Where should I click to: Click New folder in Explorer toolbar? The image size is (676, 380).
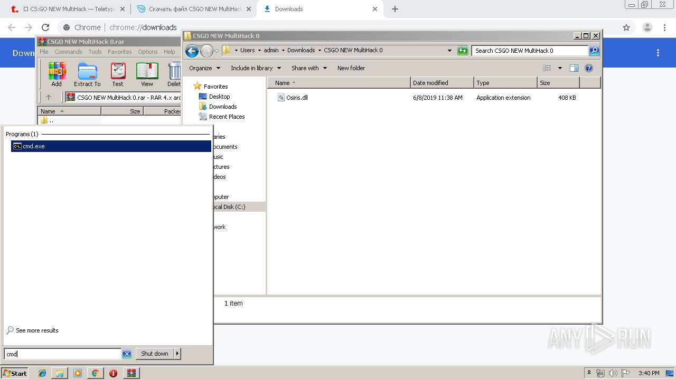(x=351, y=68)
